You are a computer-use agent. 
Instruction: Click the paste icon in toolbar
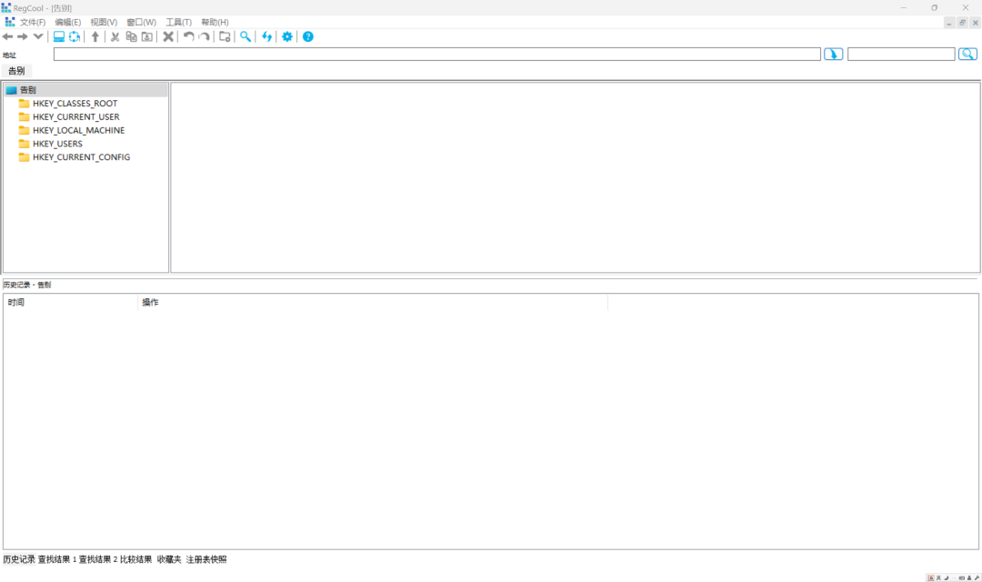[147, 37]
